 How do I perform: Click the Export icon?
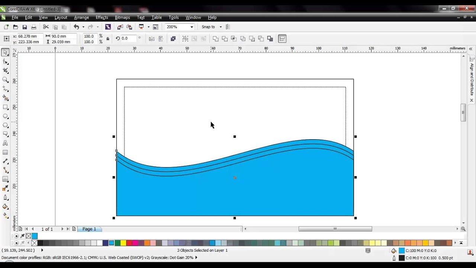(129, 27)
